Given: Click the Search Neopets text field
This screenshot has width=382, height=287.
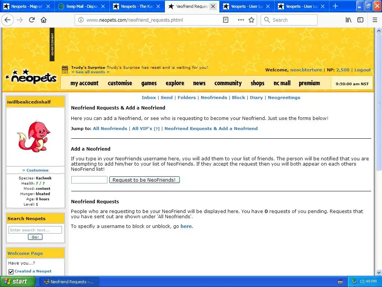Looking at the screenshot, I should click(35, 230).
